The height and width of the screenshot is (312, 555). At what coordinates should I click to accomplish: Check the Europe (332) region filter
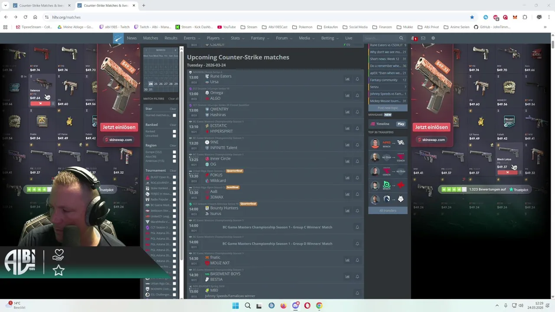(174, 152)
